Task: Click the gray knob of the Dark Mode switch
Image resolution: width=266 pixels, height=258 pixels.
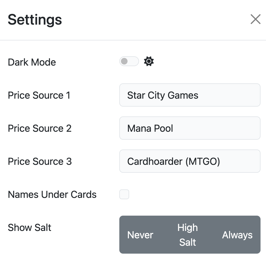Action: click(x=124, y=61)
